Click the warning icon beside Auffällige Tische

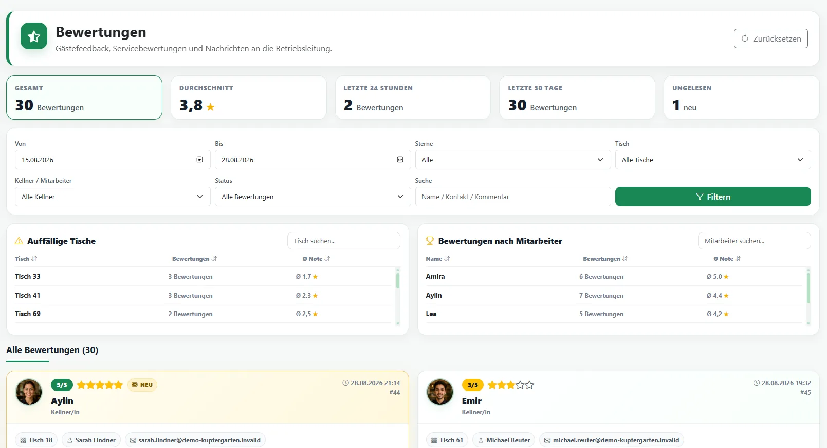[x=19, y=241]
